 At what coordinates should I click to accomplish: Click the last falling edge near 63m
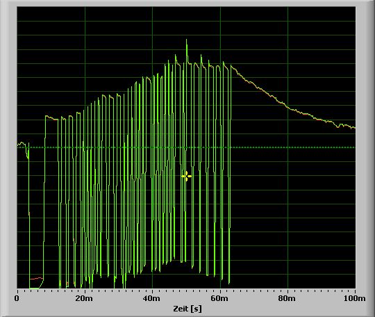pyautogui.click(x=230, y=192)
